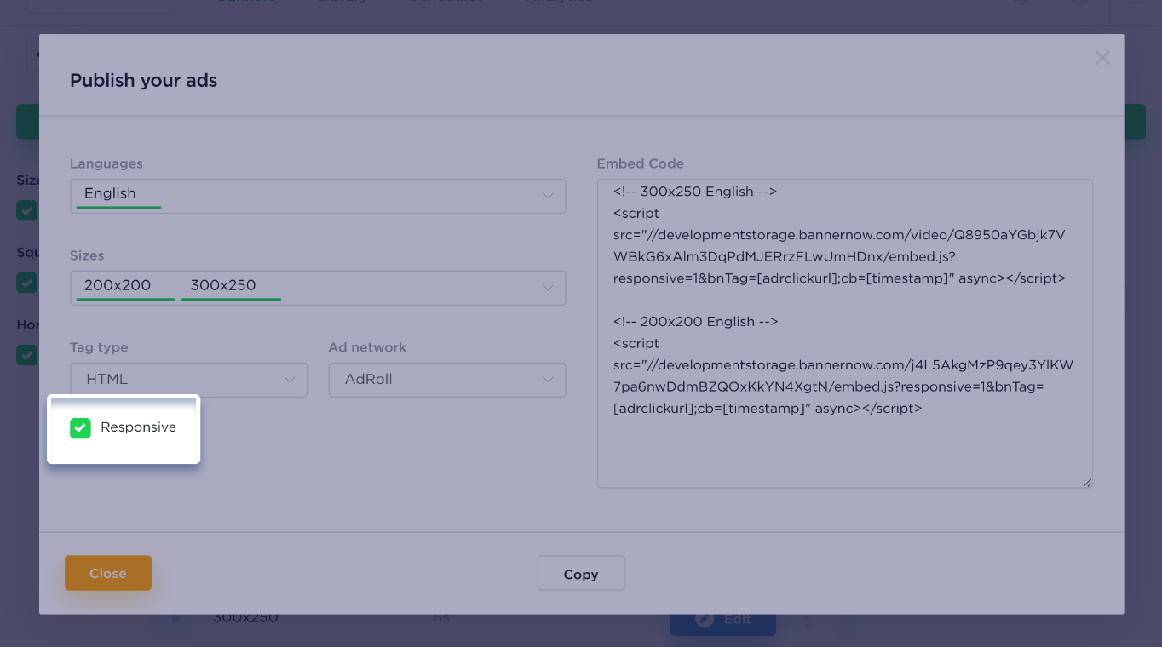The height and width of the screenshot is (647, 1162).
Task: Click the orange Close button
Action: pyautogui.click(x=108, y=573)
